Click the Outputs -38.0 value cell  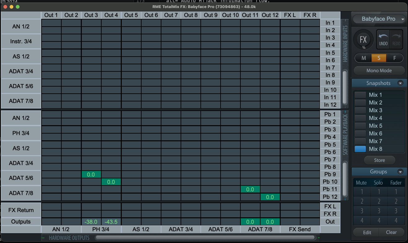(91, 222)
